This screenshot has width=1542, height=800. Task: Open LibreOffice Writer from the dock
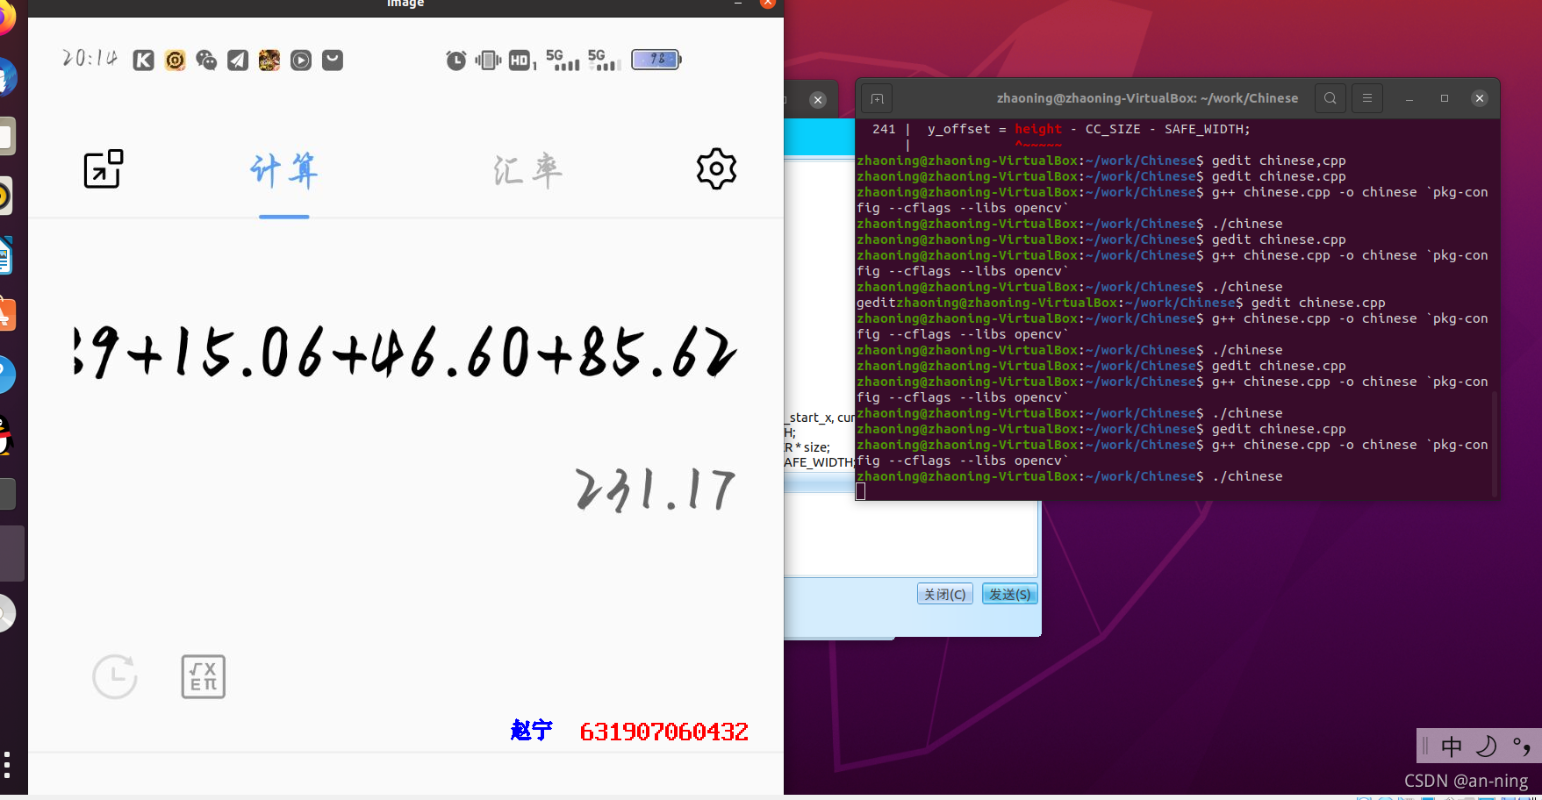5,255
